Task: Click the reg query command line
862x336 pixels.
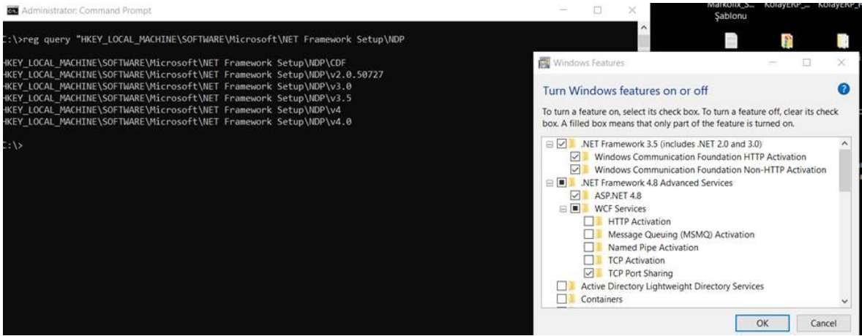Action: 204,39
